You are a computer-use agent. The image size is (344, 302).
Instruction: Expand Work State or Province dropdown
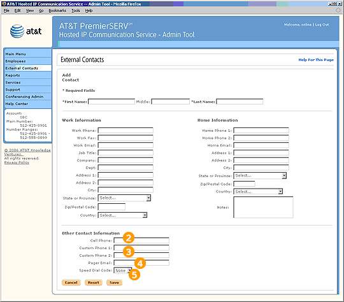click(x=148, y=198)
